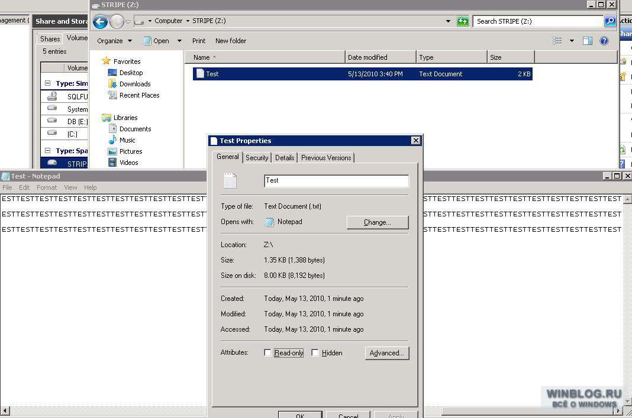Switch to the Security tab
Screen dimensions: 632x418
pos(257,158)
